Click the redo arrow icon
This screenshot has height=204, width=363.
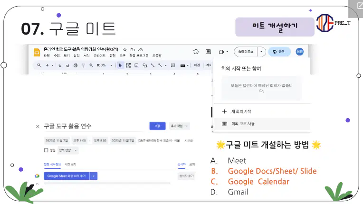click(x=67, y=65)
